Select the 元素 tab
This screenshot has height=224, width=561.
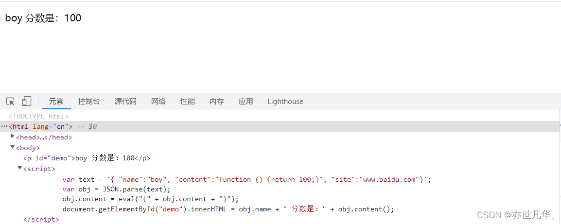pyautogui.click(x=56, y=102)
